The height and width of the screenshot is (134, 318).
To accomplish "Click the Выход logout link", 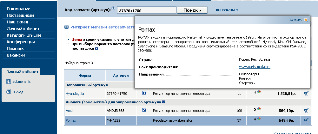I will [x=18, y=92].
